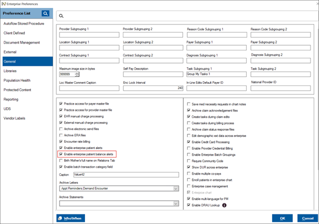This screenshot has width=319, height=224.
Task: Click the Preference List search icon
Action: click(46, 13)
